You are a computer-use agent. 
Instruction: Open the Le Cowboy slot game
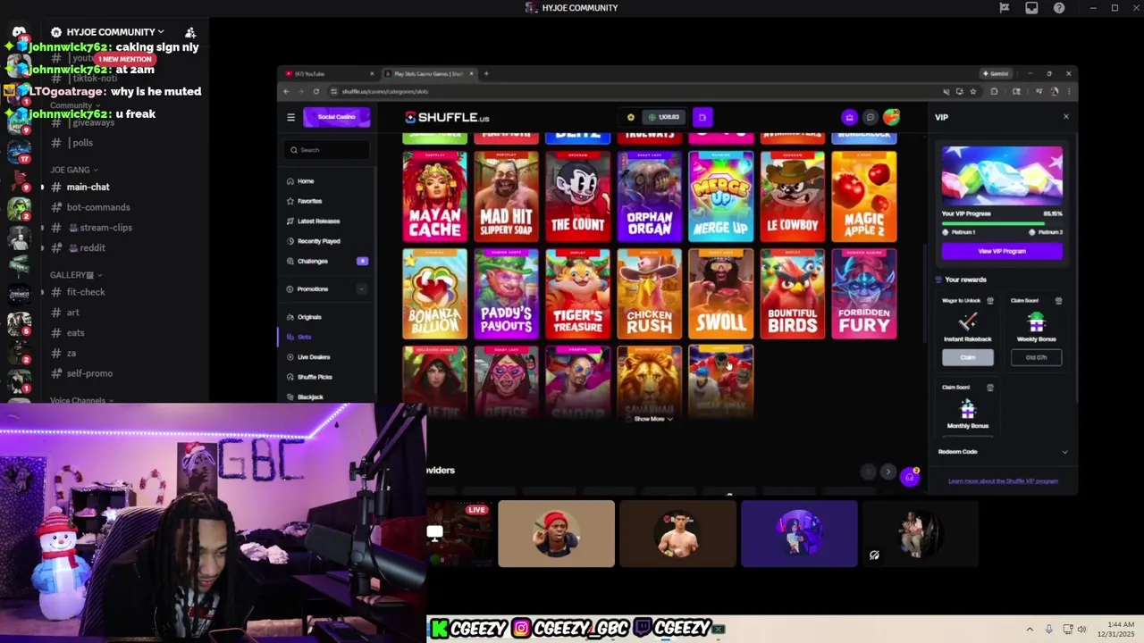pos(793,196)
